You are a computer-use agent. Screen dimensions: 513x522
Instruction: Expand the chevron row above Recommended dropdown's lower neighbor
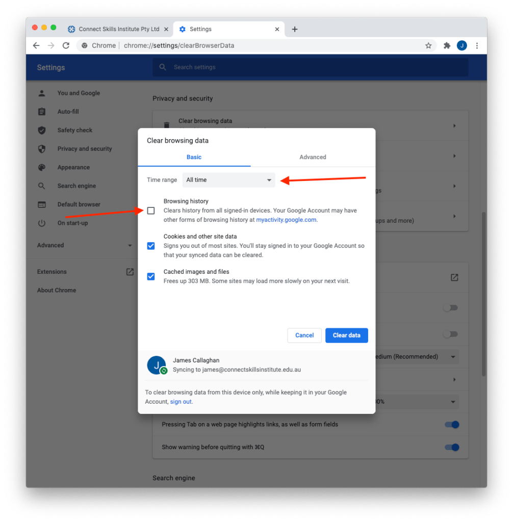tap(454, 379)
